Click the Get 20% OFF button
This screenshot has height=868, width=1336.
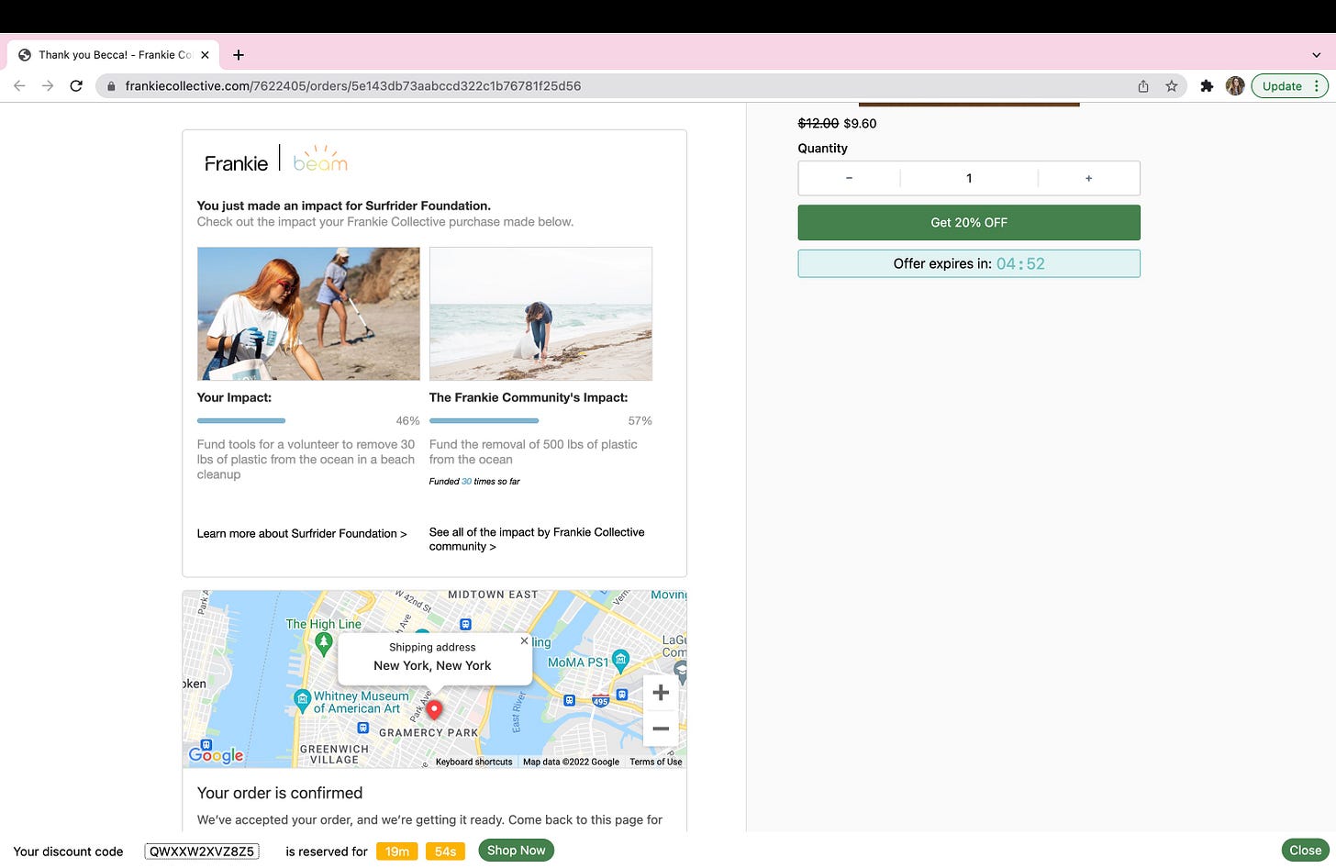click(968, 223)
